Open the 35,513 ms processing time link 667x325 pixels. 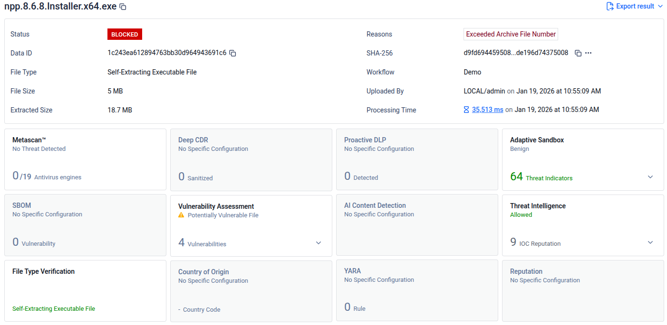[487, 110]
